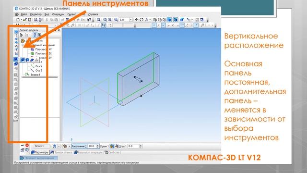This screenshot has height=173, width=307.
Task: Open the Справка menu
Action: [93, 14]
